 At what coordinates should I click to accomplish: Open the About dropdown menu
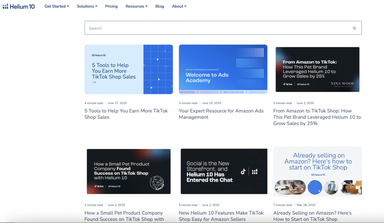coord(179,6)
